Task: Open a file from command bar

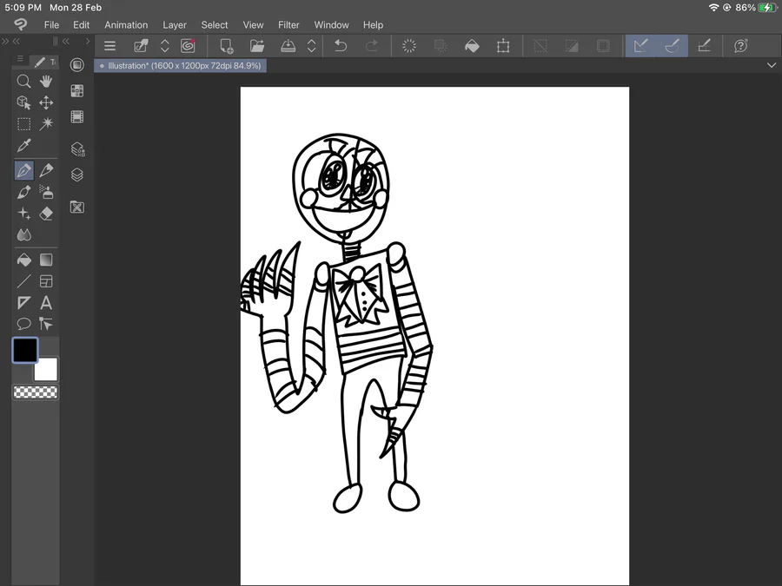Action: [257, 46]
